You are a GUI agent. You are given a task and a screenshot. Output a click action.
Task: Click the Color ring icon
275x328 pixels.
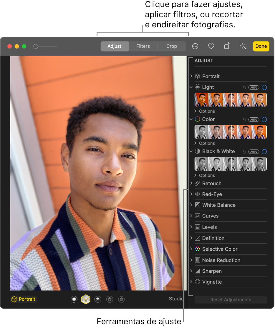[x=197, y=119]
